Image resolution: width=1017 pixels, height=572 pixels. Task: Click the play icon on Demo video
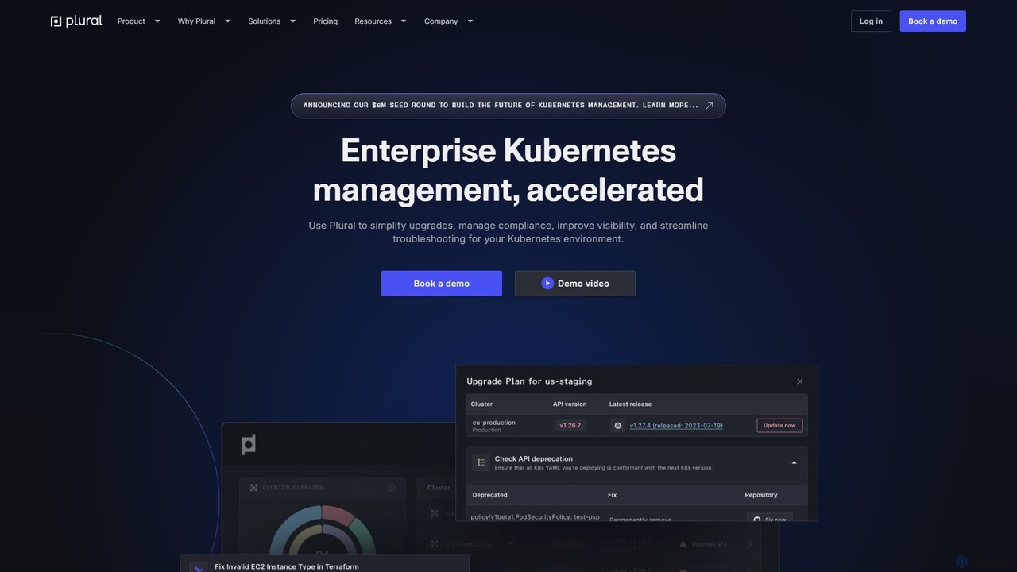[547, 284]
